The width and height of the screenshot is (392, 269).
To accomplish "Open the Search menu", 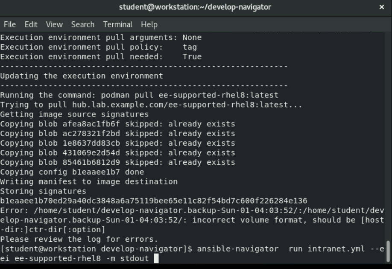I will pyautogui.click(x=82, y=24).
